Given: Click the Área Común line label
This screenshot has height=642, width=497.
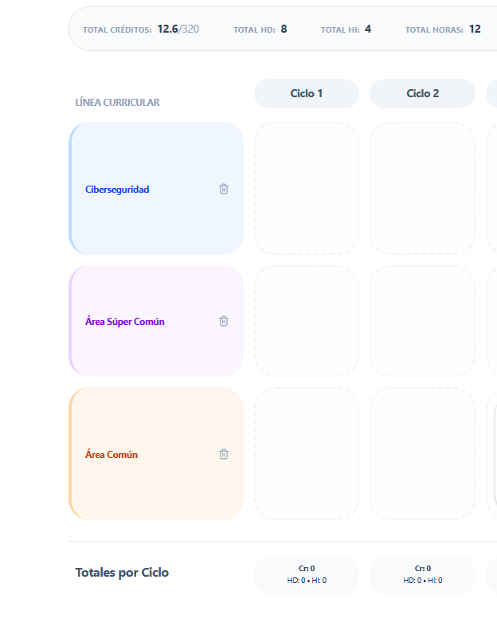Looking at the screenshot, I should (x=112, y=455).
